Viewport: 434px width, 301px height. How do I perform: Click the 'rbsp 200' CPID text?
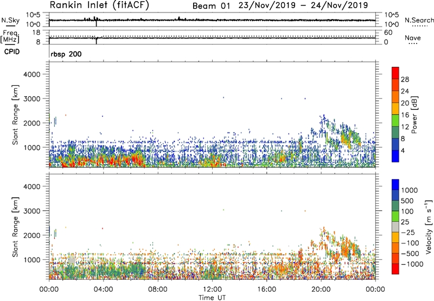(66, 54)
